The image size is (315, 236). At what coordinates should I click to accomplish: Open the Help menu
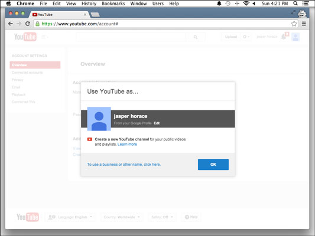pyautogui.click(x=174, y=4)
